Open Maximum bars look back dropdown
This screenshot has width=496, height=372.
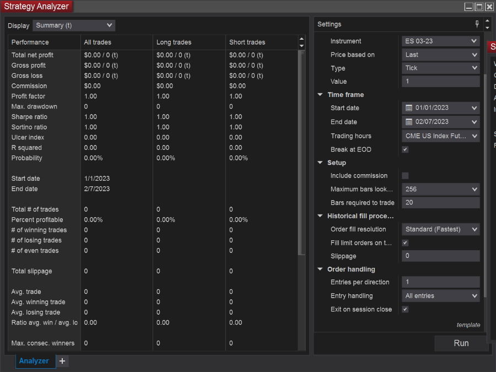tap(441, 189)
